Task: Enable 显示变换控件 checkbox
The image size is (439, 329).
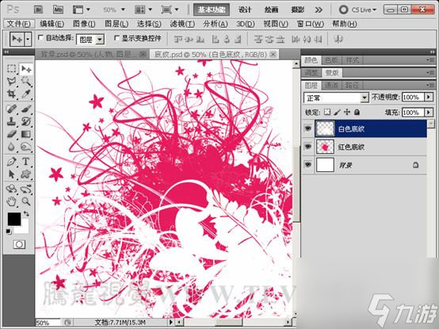Action: click(116, 37)
